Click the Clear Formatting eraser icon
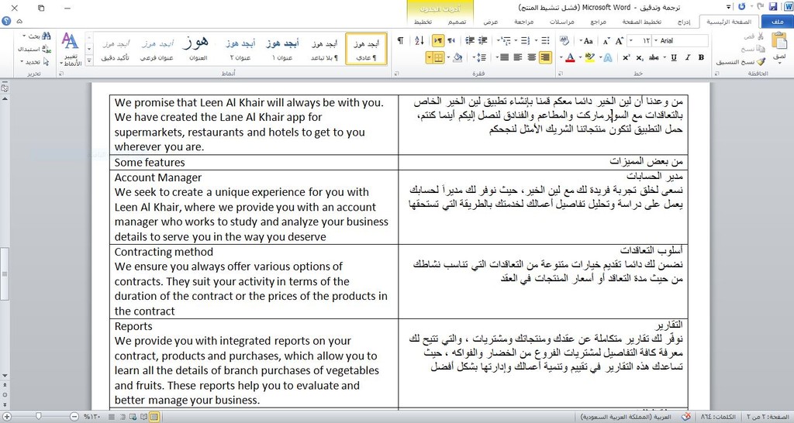Screen dimensions: 794x423 click(564, 40)
